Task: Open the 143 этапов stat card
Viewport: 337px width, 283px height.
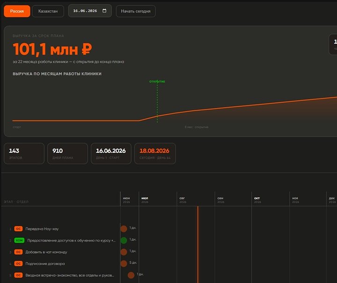Action: tap(24, 154)
